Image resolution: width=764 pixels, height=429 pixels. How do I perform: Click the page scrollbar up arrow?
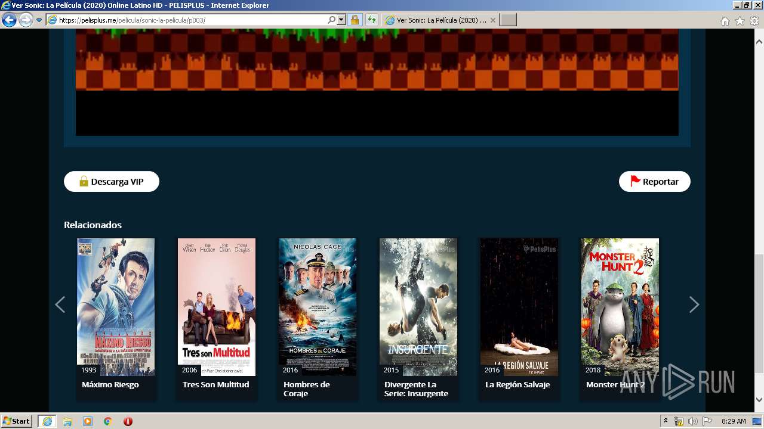click(x=759, y=42)
